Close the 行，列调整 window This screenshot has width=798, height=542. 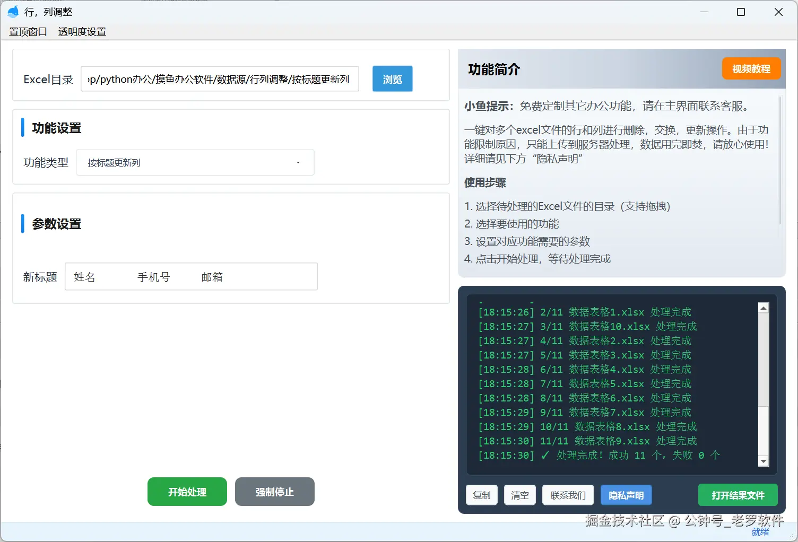[x=778, y=12]
